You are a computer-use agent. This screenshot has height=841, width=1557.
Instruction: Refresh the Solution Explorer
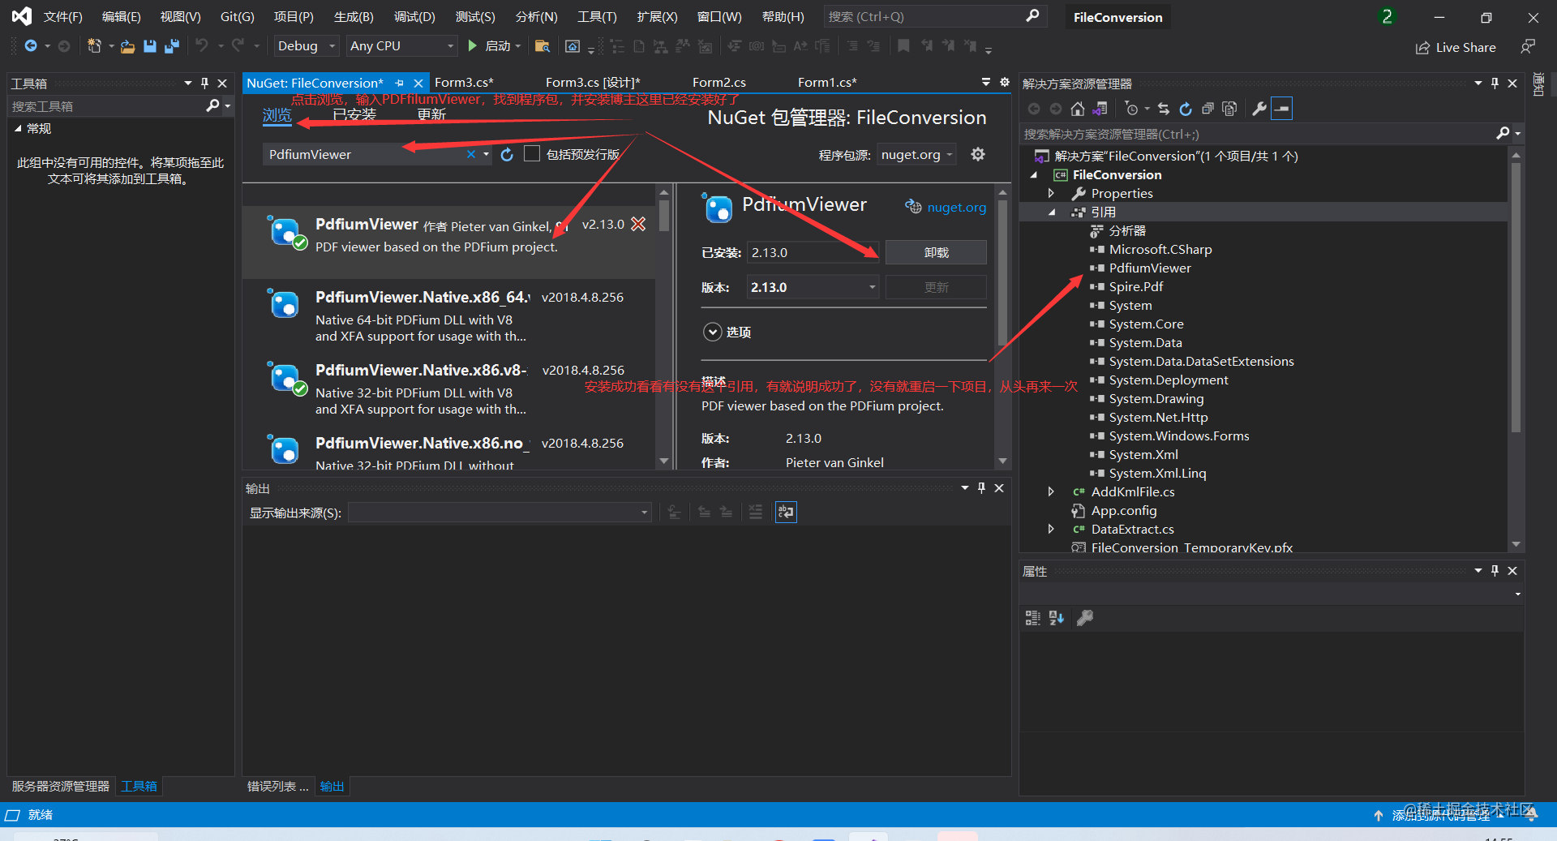pyautogui.click(x=1185, y=108)
